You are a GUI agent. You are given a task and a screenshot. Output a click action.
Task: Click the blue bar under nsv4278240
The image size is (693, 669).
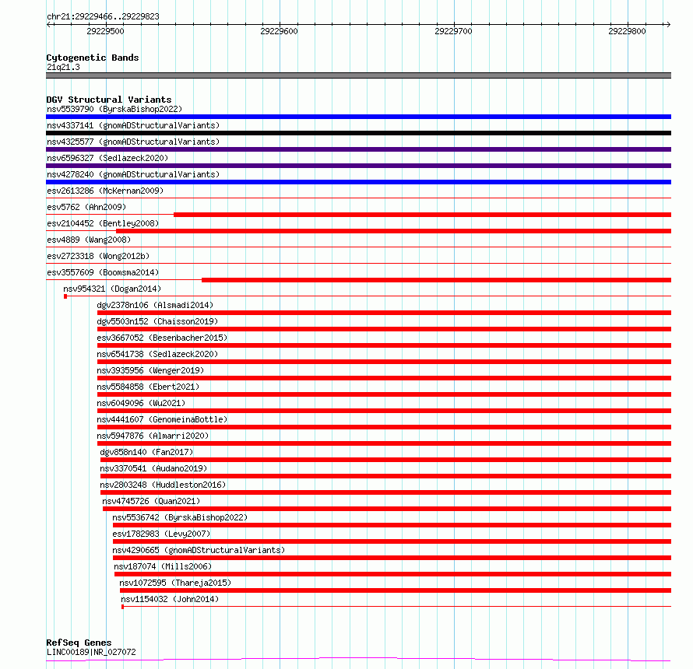click(358, 182)
